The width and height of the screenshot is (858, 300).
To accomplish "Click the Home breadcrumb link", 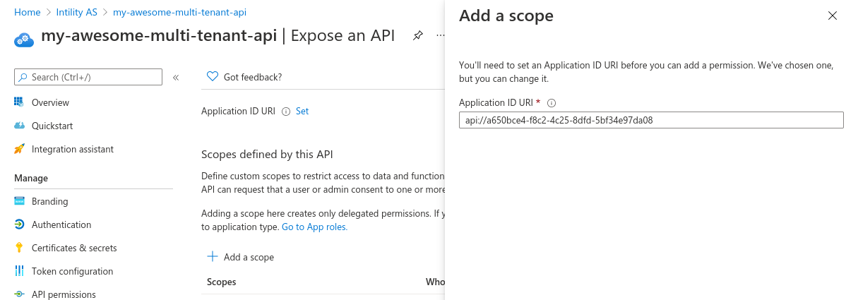I will (27, 12).
